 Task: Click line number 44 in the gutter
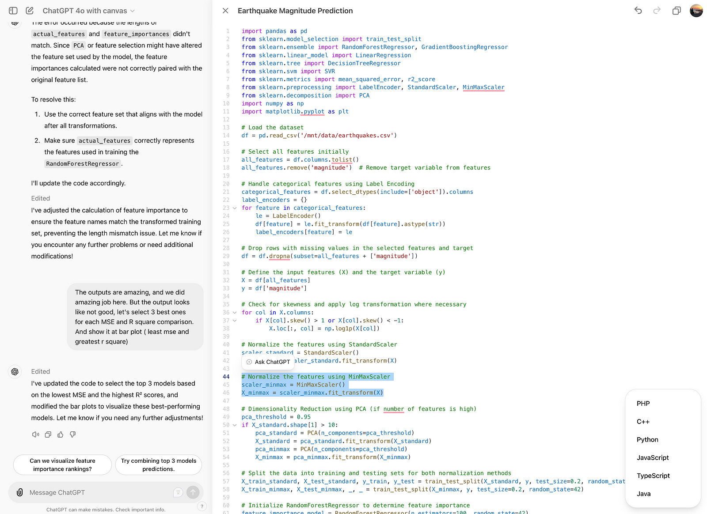[x=226, y=377]
